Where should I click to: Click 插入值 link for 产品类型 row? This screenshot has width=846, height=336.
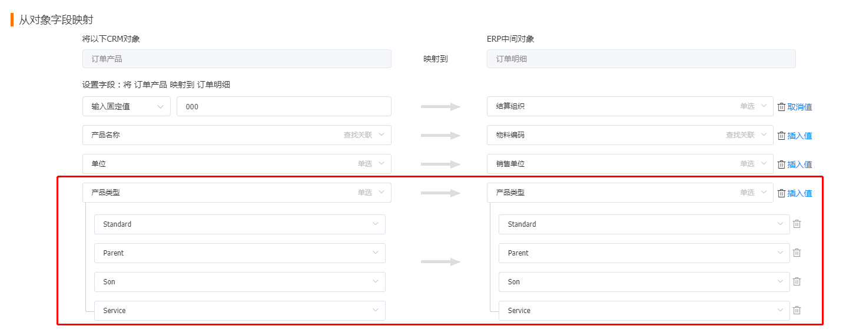[800, 193]
